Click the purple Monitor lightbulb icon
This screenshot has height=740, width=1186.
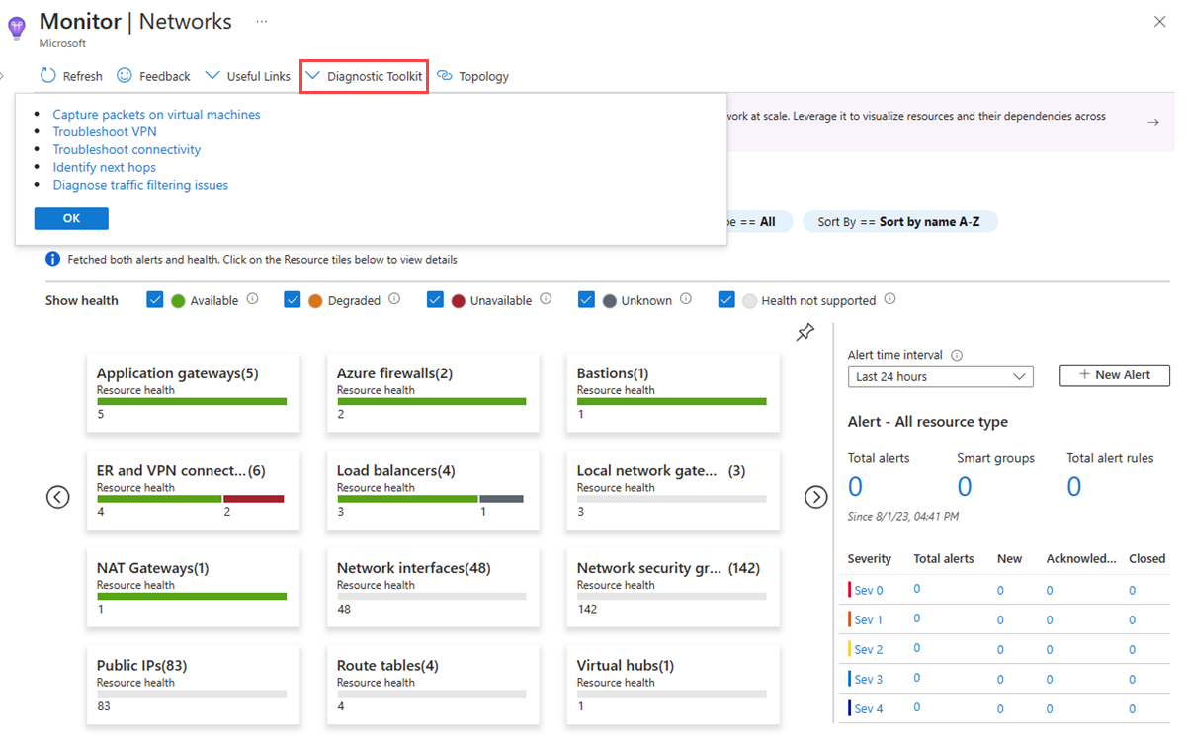point(16,27)
